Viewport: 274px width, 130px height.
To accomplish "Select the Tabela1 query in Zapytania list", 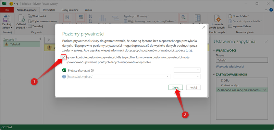I will tap(22, 44).
